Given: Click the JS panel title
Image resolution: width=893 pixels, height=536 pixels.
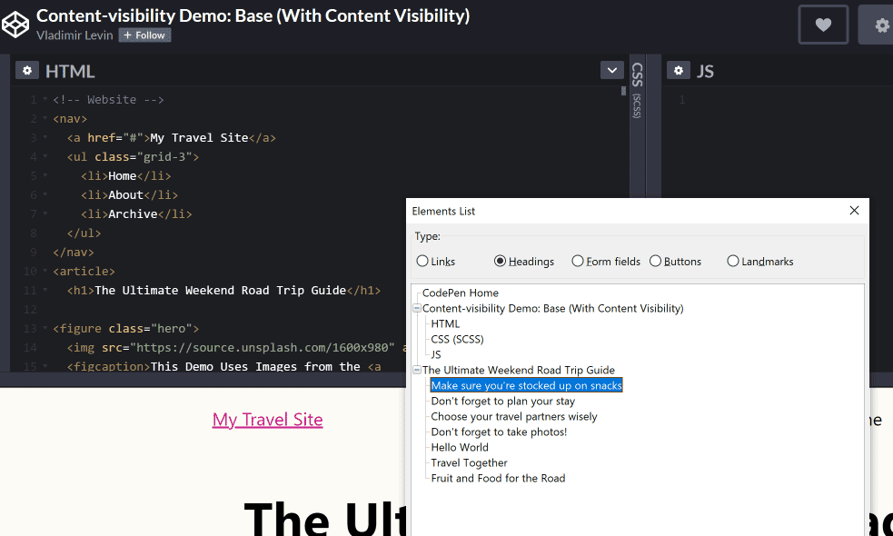Looking at the screenshot, I should 705,71.
